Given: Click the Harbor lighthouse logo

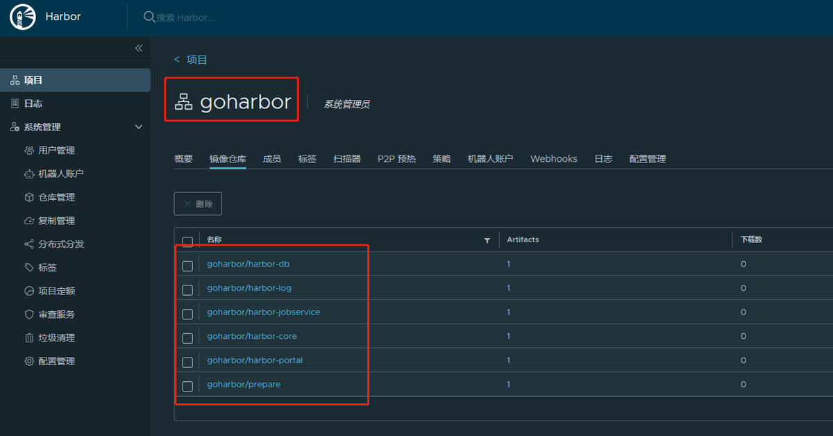Looking at the screenshot, I should [x=22, y=17].
